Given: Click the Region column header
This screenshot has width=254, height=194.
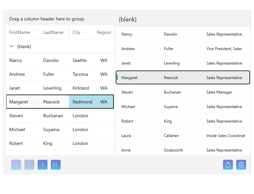Looking at the screenshot, I should tap(105, 32).
